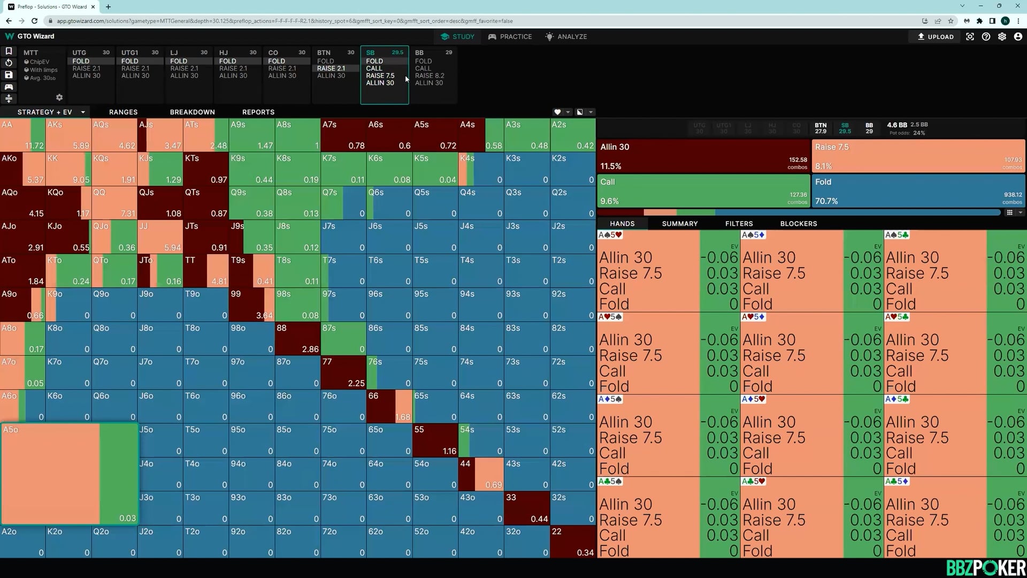The height and width of the screenshot is (578, 1027).
Task: Click the heart favorite icon above matrix
Action: pos(557,112)
